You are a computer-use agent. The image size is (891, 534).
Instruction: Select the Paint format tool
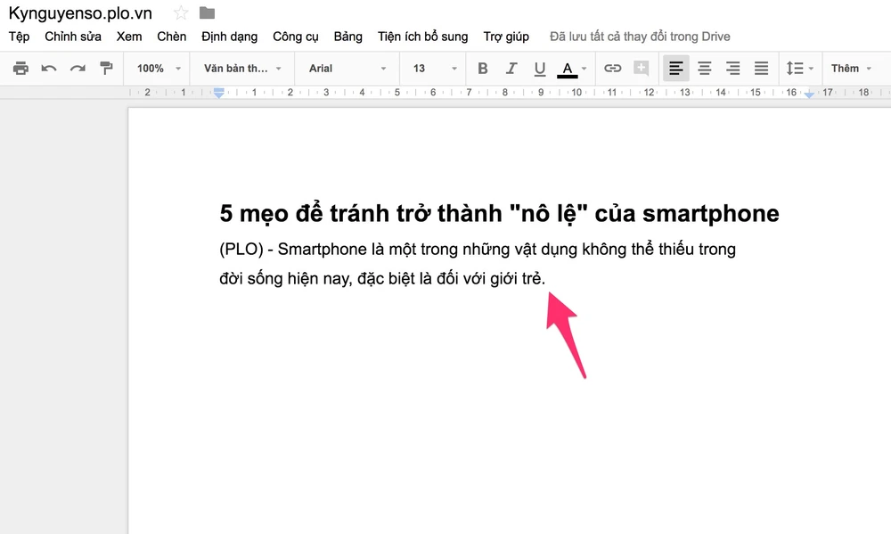106,68
